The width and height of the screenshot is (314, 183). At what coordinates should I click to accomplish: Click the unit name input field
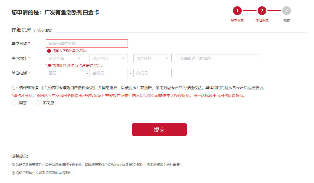point(87,43)
